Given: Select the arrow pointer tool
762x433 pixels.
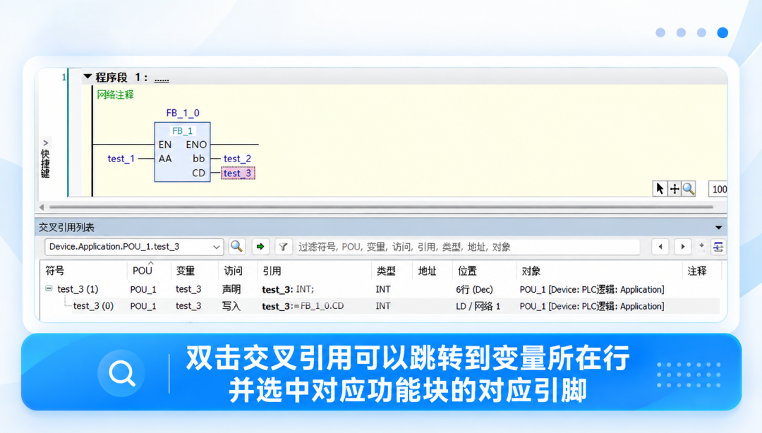Looking at the screenshot, I should pyautogui.click(x=659, y=188).
